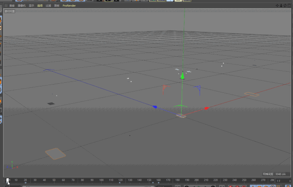Screen dimensions: 293x187
Task: Open the 面板 panel menu
Action: tap(57, 5)
